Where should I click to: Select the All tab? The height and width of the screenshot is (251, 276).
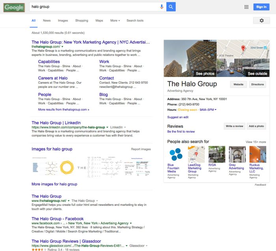coord(34,20)
